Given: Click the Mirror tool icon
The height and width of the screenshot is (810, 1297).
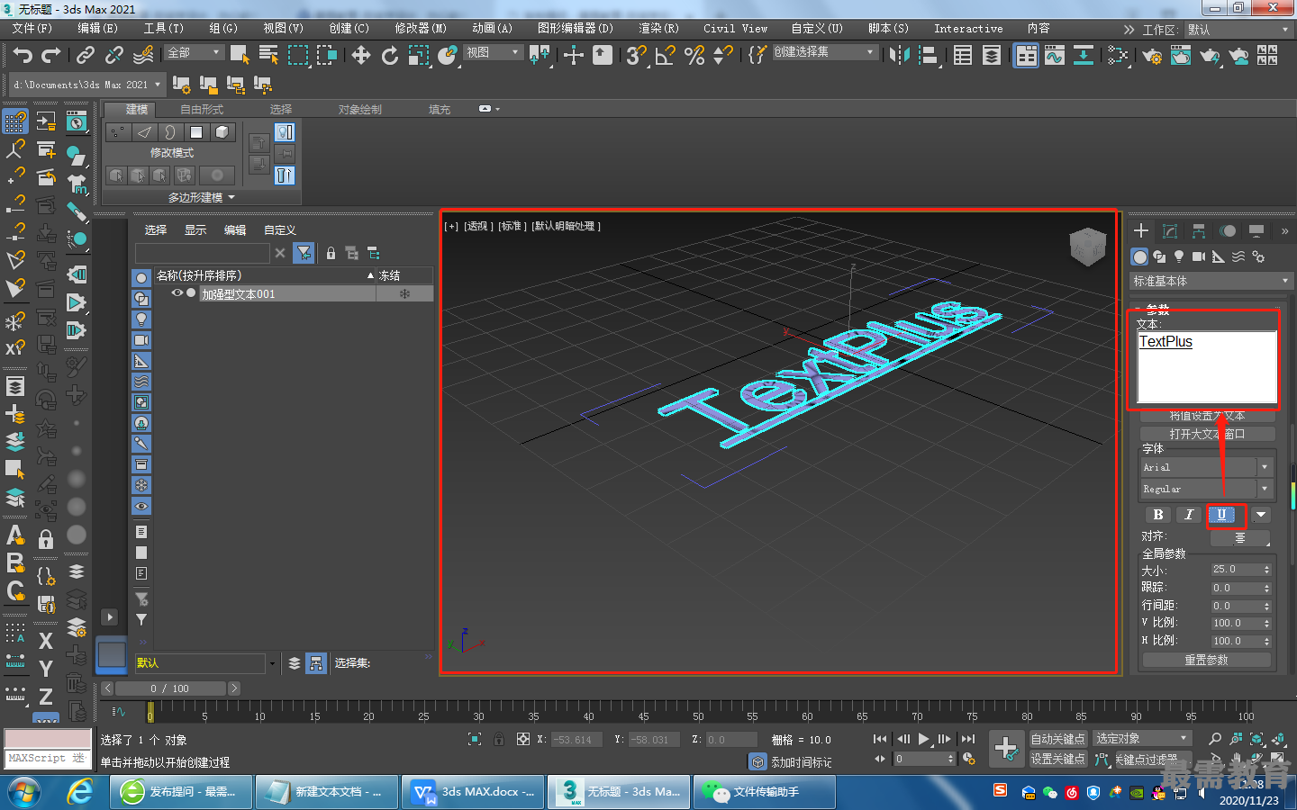Looking at the screenshot, I should [x=899, y=56].
